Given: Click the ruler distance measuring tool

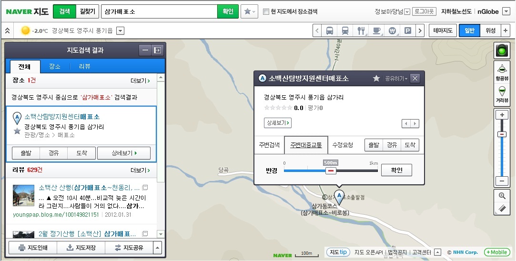Looking at the screenshot, I should [x=502, y=208].
